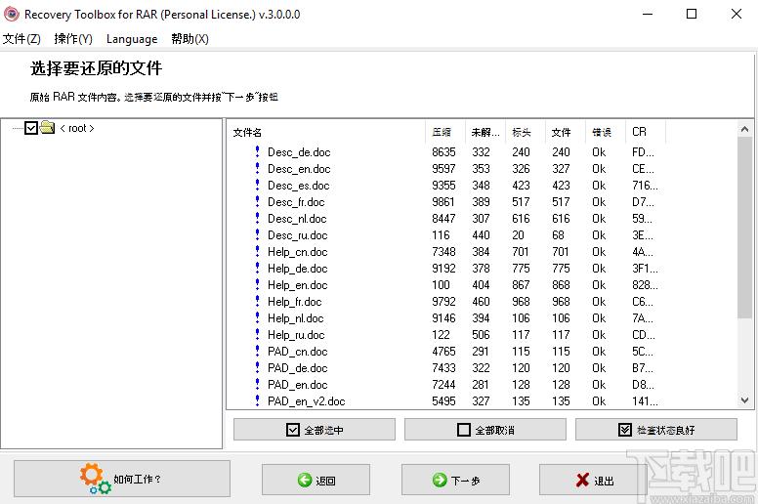The height and width of the screenshot is (504, 758).
Task: Select the PAD_de.doc file name
Action: pyautogui.click(x=297, y=367)
